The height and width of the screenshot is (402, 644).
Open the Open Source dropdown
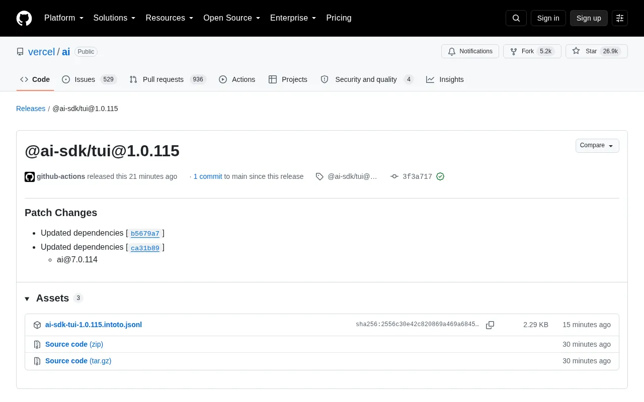(x=232, y=18)
